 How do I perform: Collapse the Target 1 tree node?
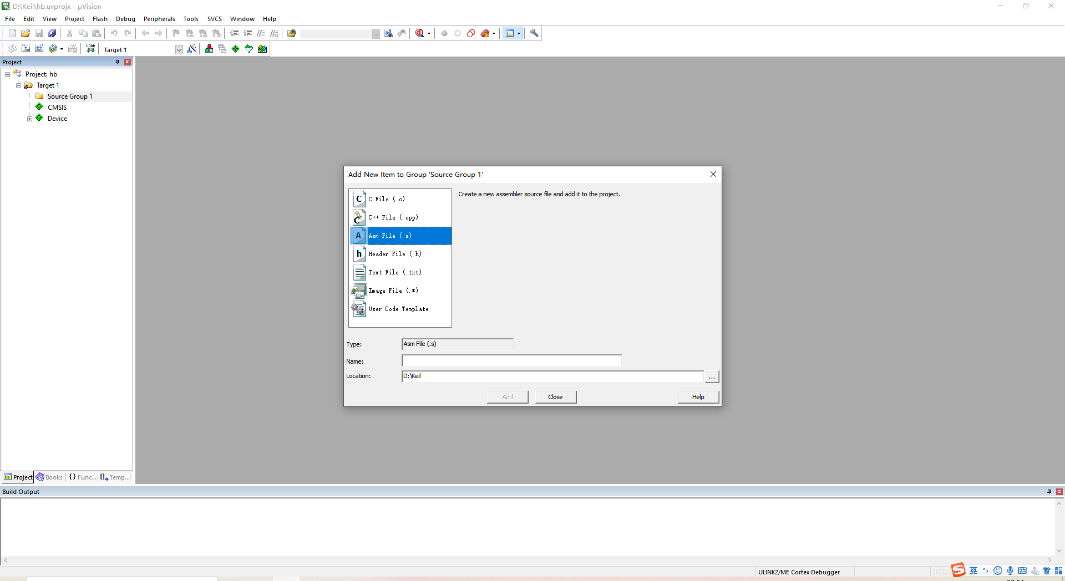[18, 85]
